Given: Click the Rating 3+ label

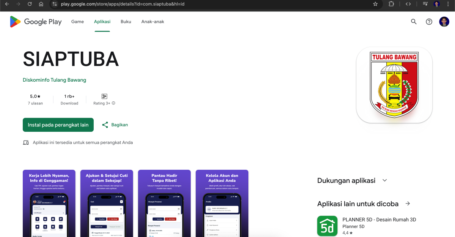Looking at the screenshot, I should [102, 103].
